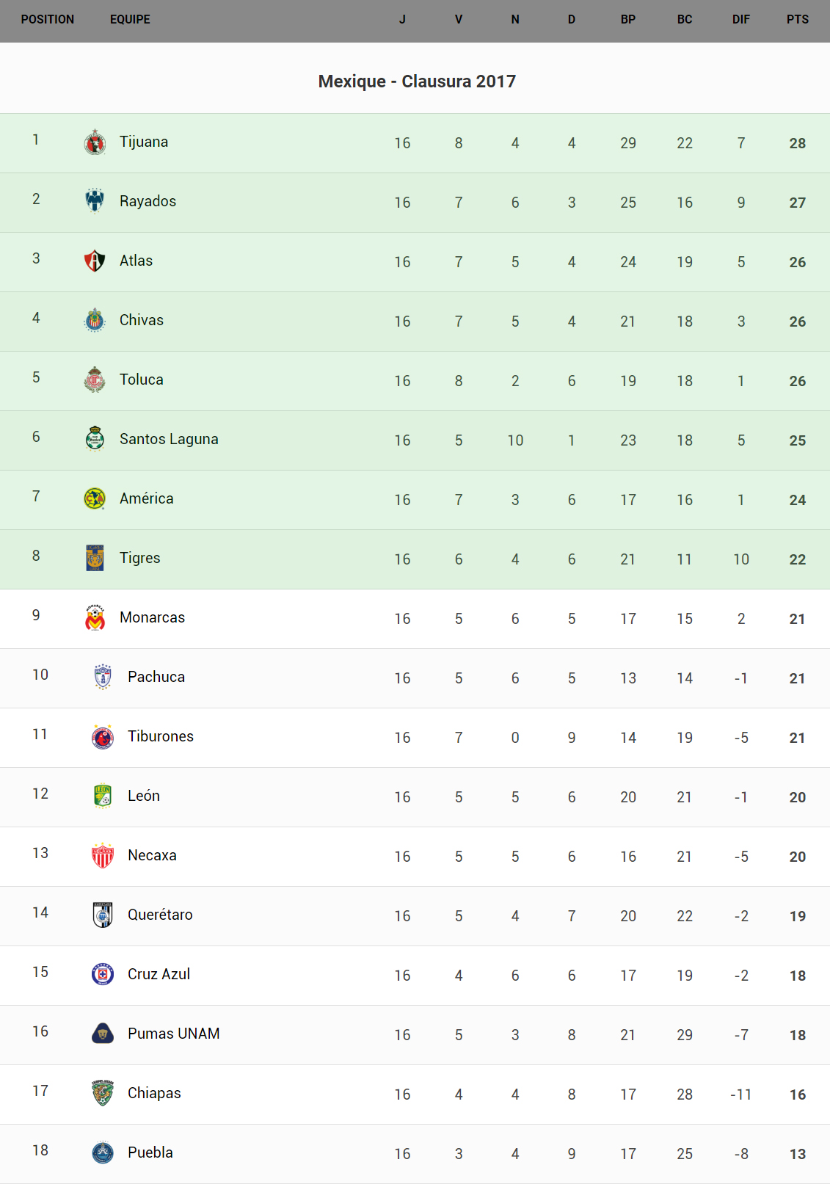Click the Mexique - Clausura 2017 title
This screenshot has height=1187, width=830.
tap(417, 81)
